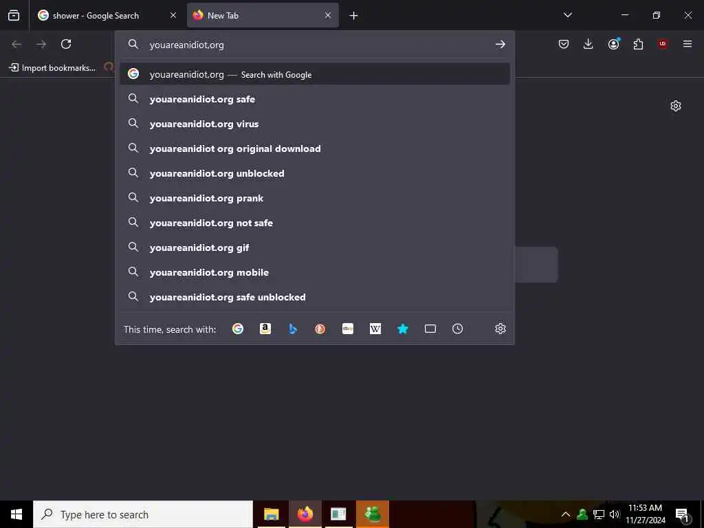The image size is (704, 528).
Task: Choose suggestion youareanidiot.org virus
Action: (x=315, y=124)
